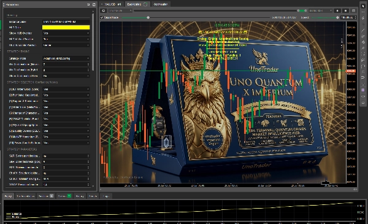Open the HUD Horizontal Position dropdown
Image resolution: width=368 pixels, height=224 pixels.
coord(66,45)
